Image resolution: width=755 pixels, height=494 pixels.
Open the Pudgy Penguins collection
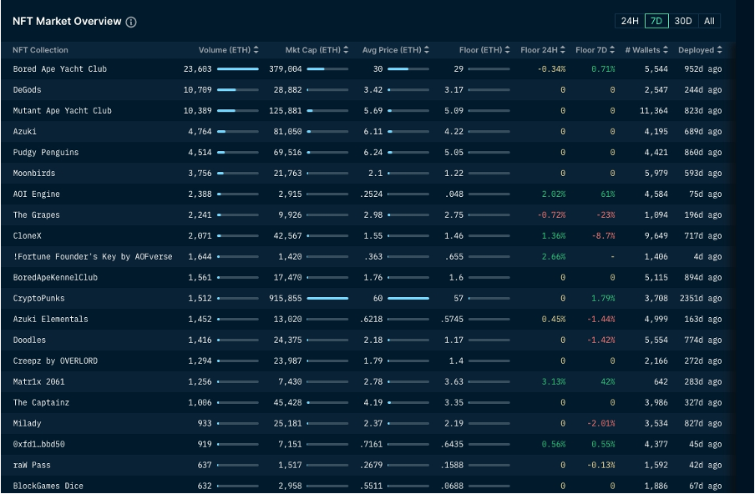46,153
